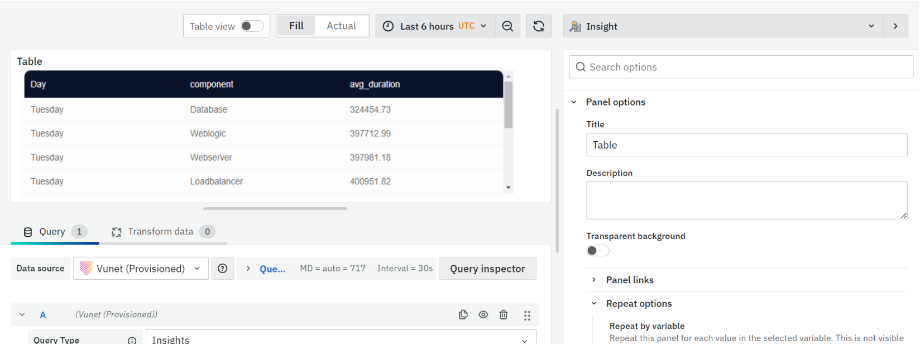Open the data source help icon
The image size is (920, 344).
click(x=222, y=269)
